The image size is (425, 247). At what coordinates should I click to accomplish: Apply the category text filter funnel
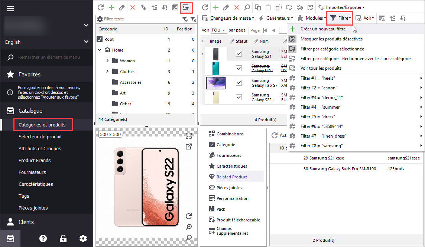(185, 19)
